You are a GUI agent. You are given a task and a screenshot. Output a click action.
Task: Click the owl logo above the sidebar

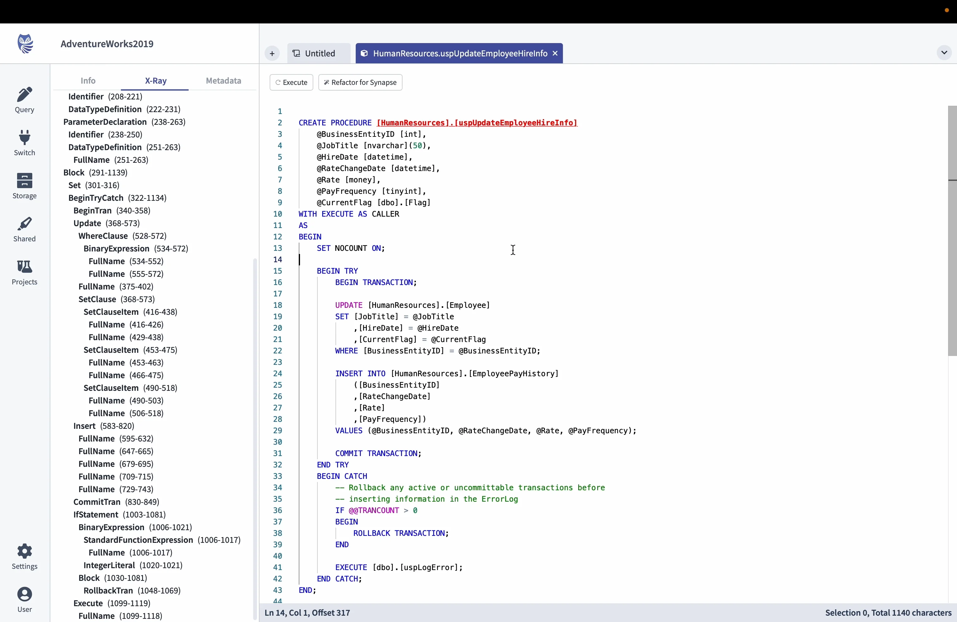[25, 43]
